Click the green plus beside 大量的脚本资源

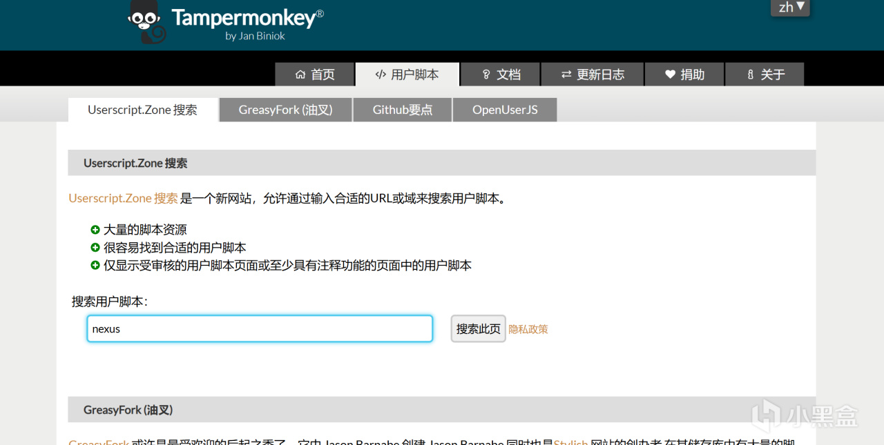click(x=95, y=230)
